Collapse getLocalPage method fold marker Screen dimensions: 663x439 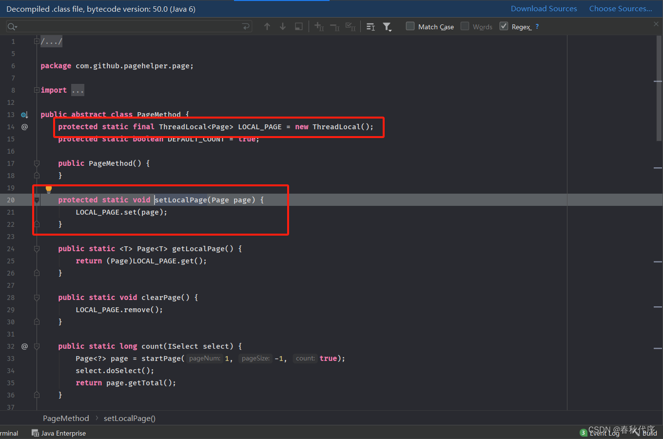pyautogui.click(x=37, y=249)
